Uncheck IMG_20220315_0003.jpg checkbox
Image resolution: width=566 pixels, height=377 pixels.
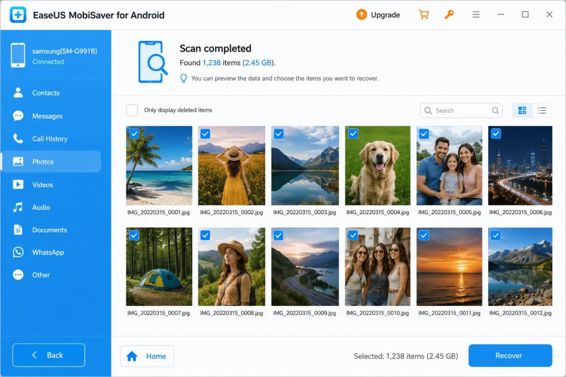tap(279, 134)
